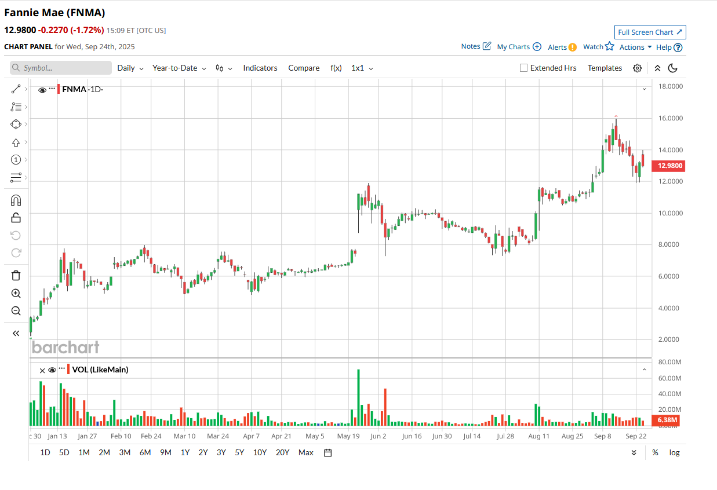Image resolution: width=717 pixels, height=490 pixels.
Task: Click the Symbol search field
Action: (x=61, y=68)
